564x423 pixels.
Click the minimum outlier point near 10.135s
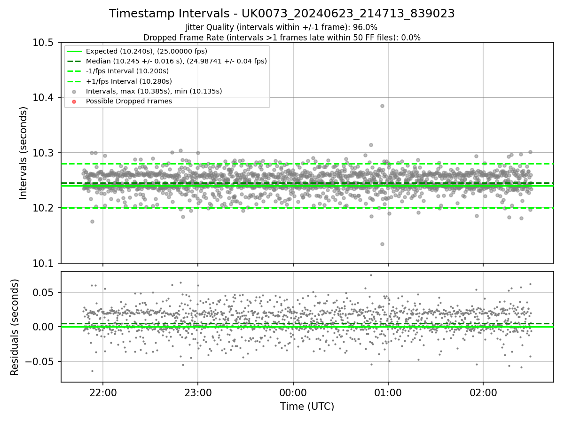click(382, 244)
